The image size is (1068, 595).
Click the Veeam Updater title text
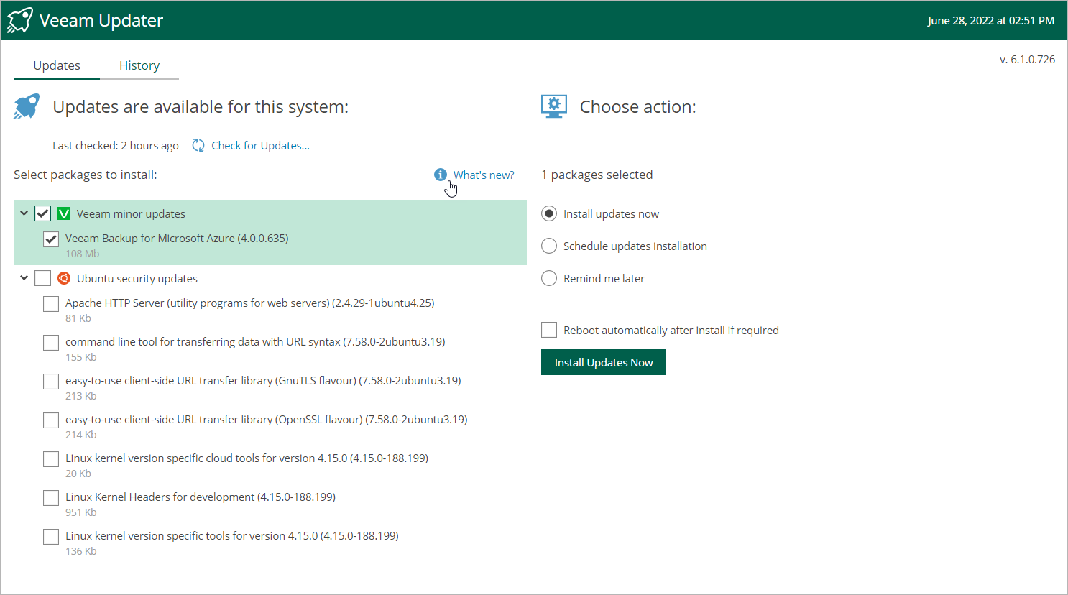tap(101, 20)
